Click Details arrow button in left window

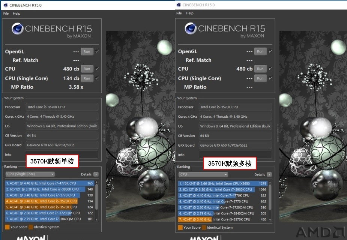coord(96,174)
